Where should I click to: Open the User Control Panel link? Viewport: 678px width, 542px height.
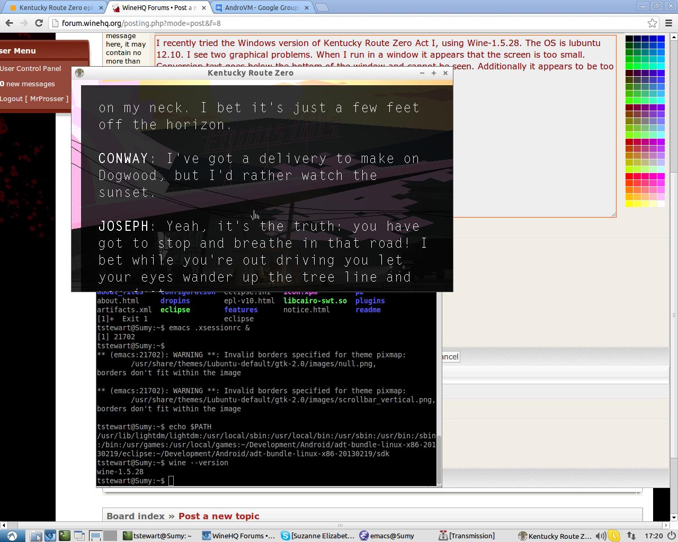(x=31, y=68)
